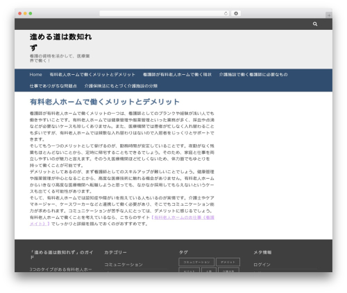Image resolution: width=347 pixels, height=293 pixels.
Task: Open 有料老人ホームで働くメリットとデメリット in the nav menu
Action: [92, 74]
